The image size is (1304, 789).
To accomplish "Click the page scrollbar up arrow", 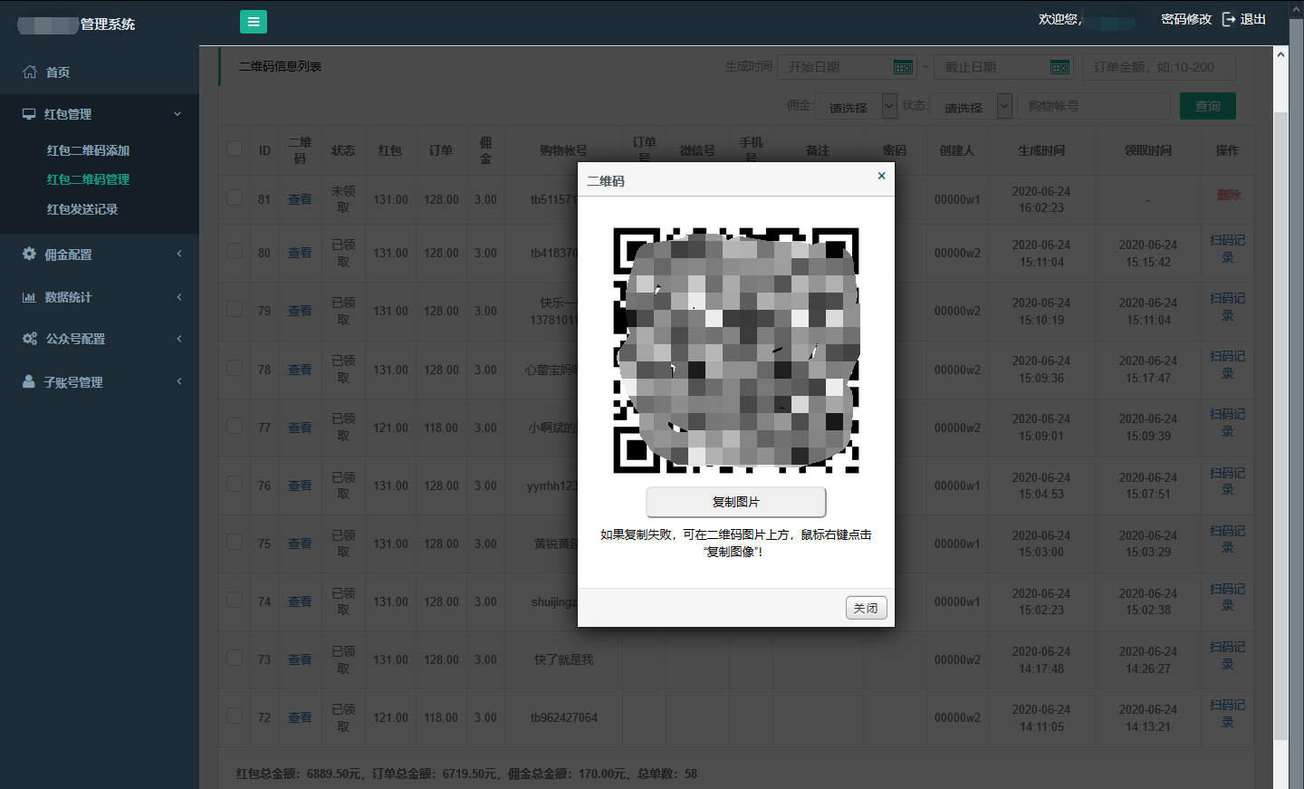I will (x=1280, y=54).
